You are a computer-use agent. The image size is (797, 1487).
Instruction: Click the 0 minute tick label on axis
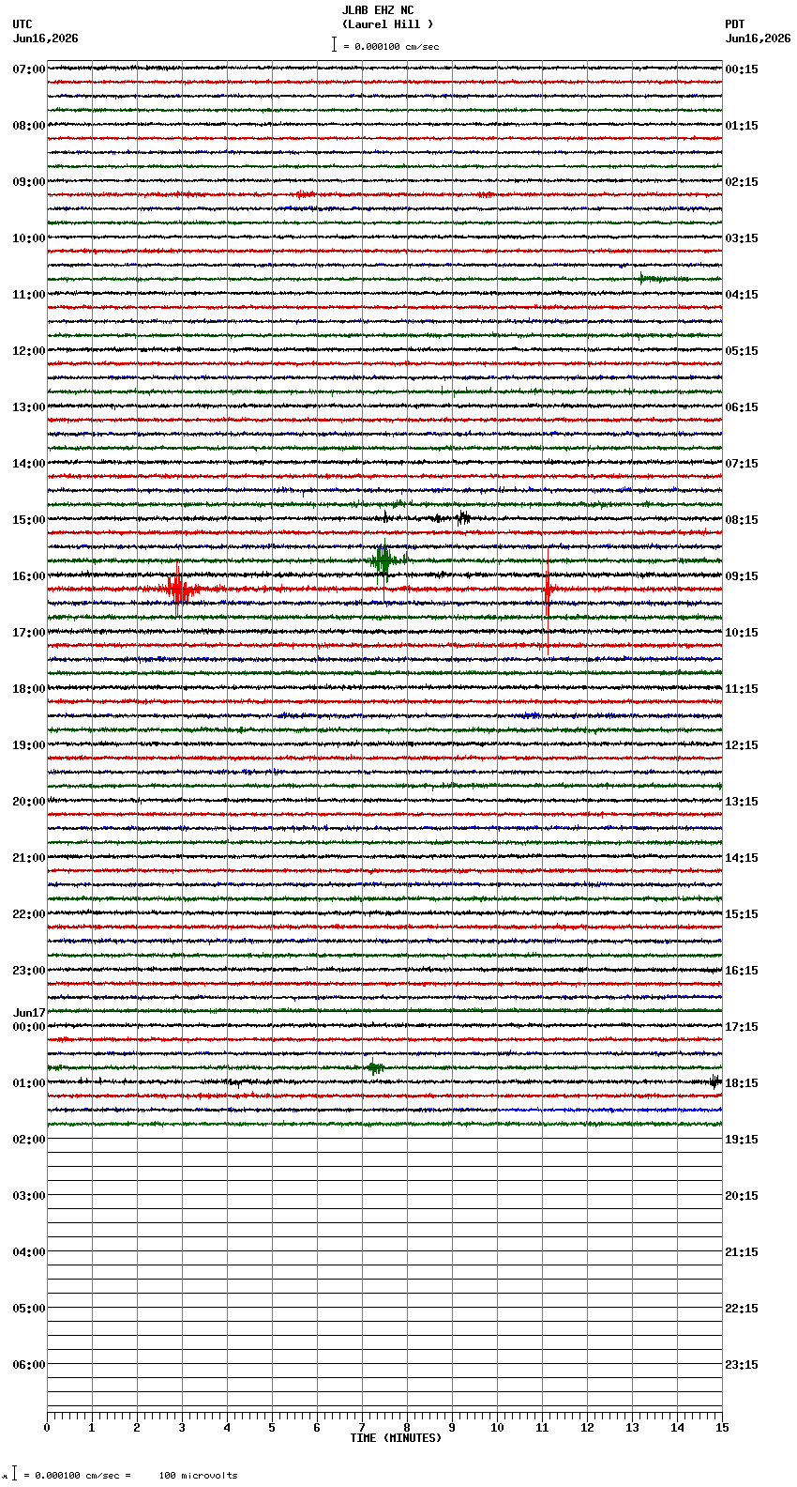pyautogui.click(x=47, y=1428)
